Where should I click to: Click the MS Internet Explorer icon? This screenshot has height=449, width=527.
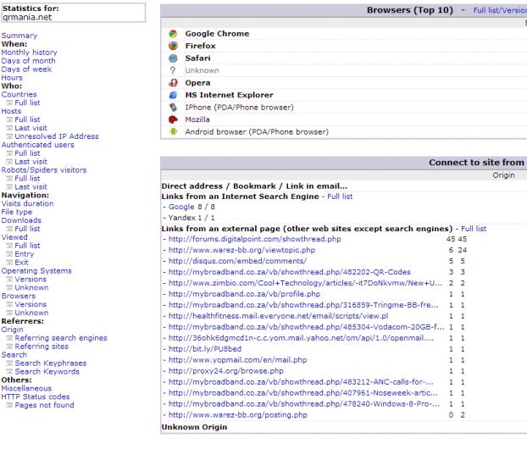(173, 95)
